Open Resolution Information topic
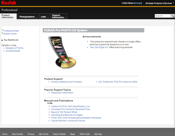175x136 pixels. [62, 93]
